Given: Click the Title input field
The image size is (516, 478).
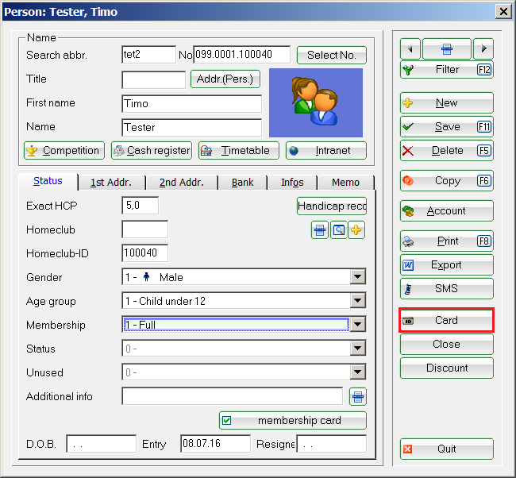Looking at the screenshot, I should pos(154,80).
